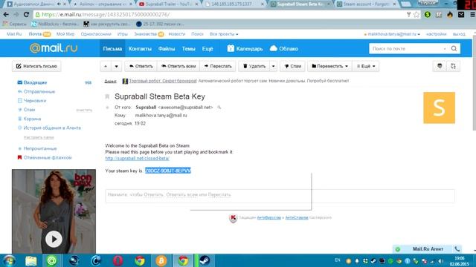Open the Контакты tab
The height and width of the screenshot is (267, 476).
pyautogui.click(x=140, y=48)
